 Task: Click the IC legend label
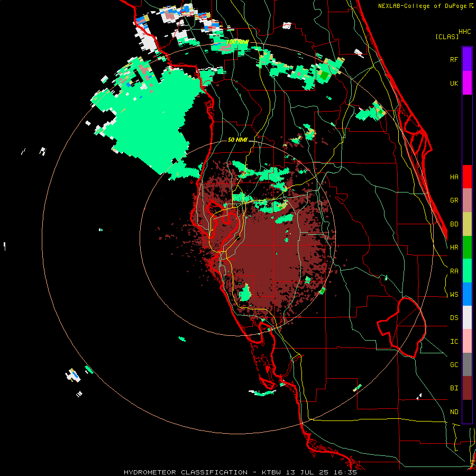click(x=454, y=341)
